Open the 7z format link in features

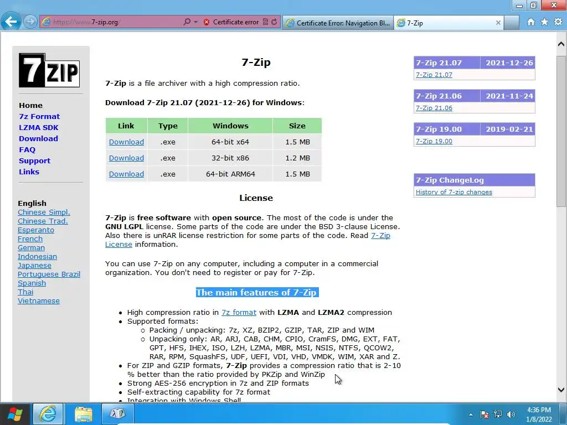(x=239, y=313)
